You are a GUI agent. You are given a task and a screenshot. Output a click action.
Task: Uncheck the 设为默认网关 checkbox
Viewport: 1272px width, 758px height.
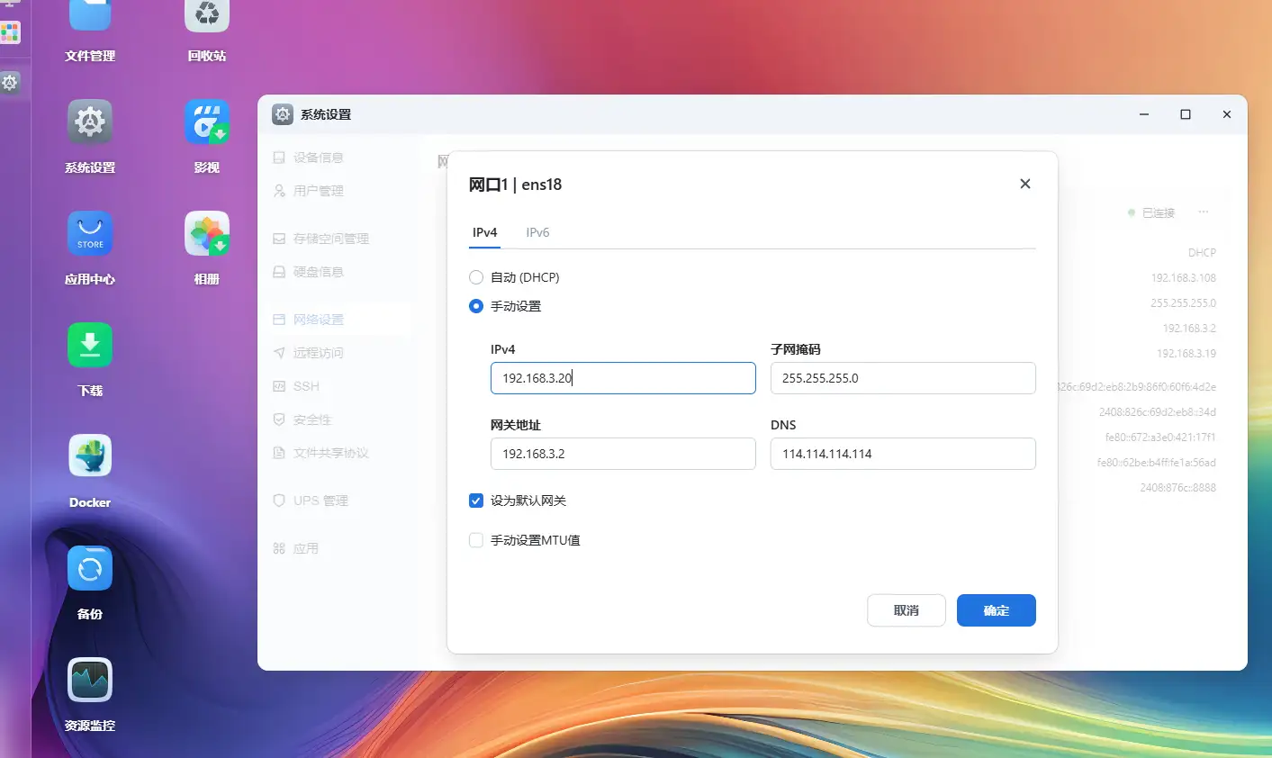pos(476,501)
